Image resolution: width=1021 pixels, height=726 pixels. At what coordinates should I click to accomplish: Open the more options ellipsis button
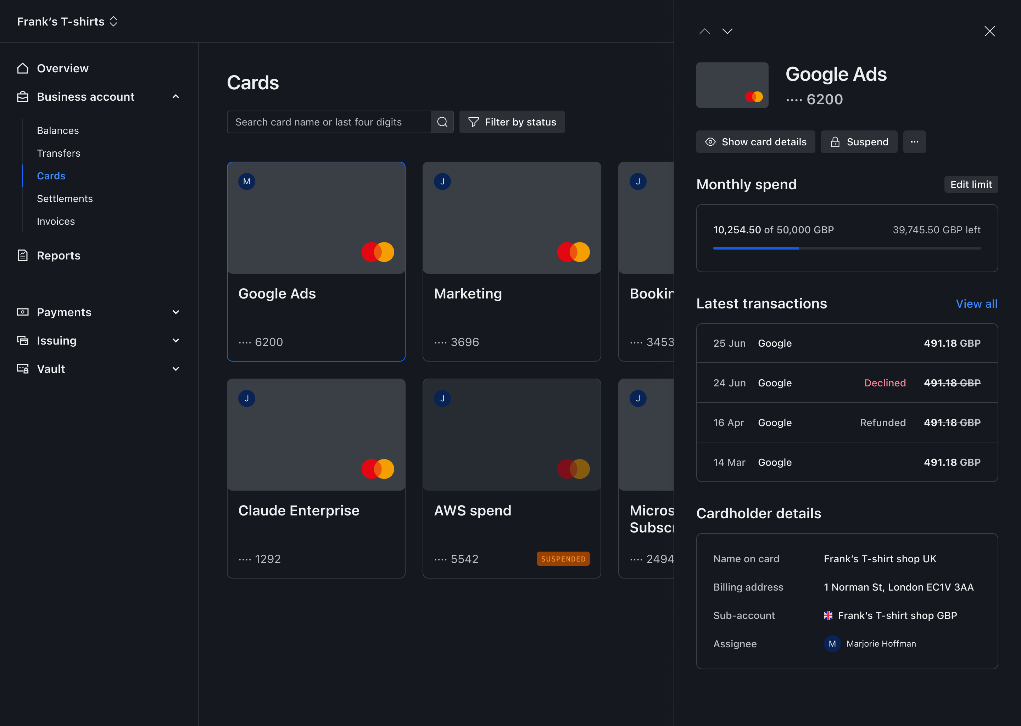[x=915, y=142]
